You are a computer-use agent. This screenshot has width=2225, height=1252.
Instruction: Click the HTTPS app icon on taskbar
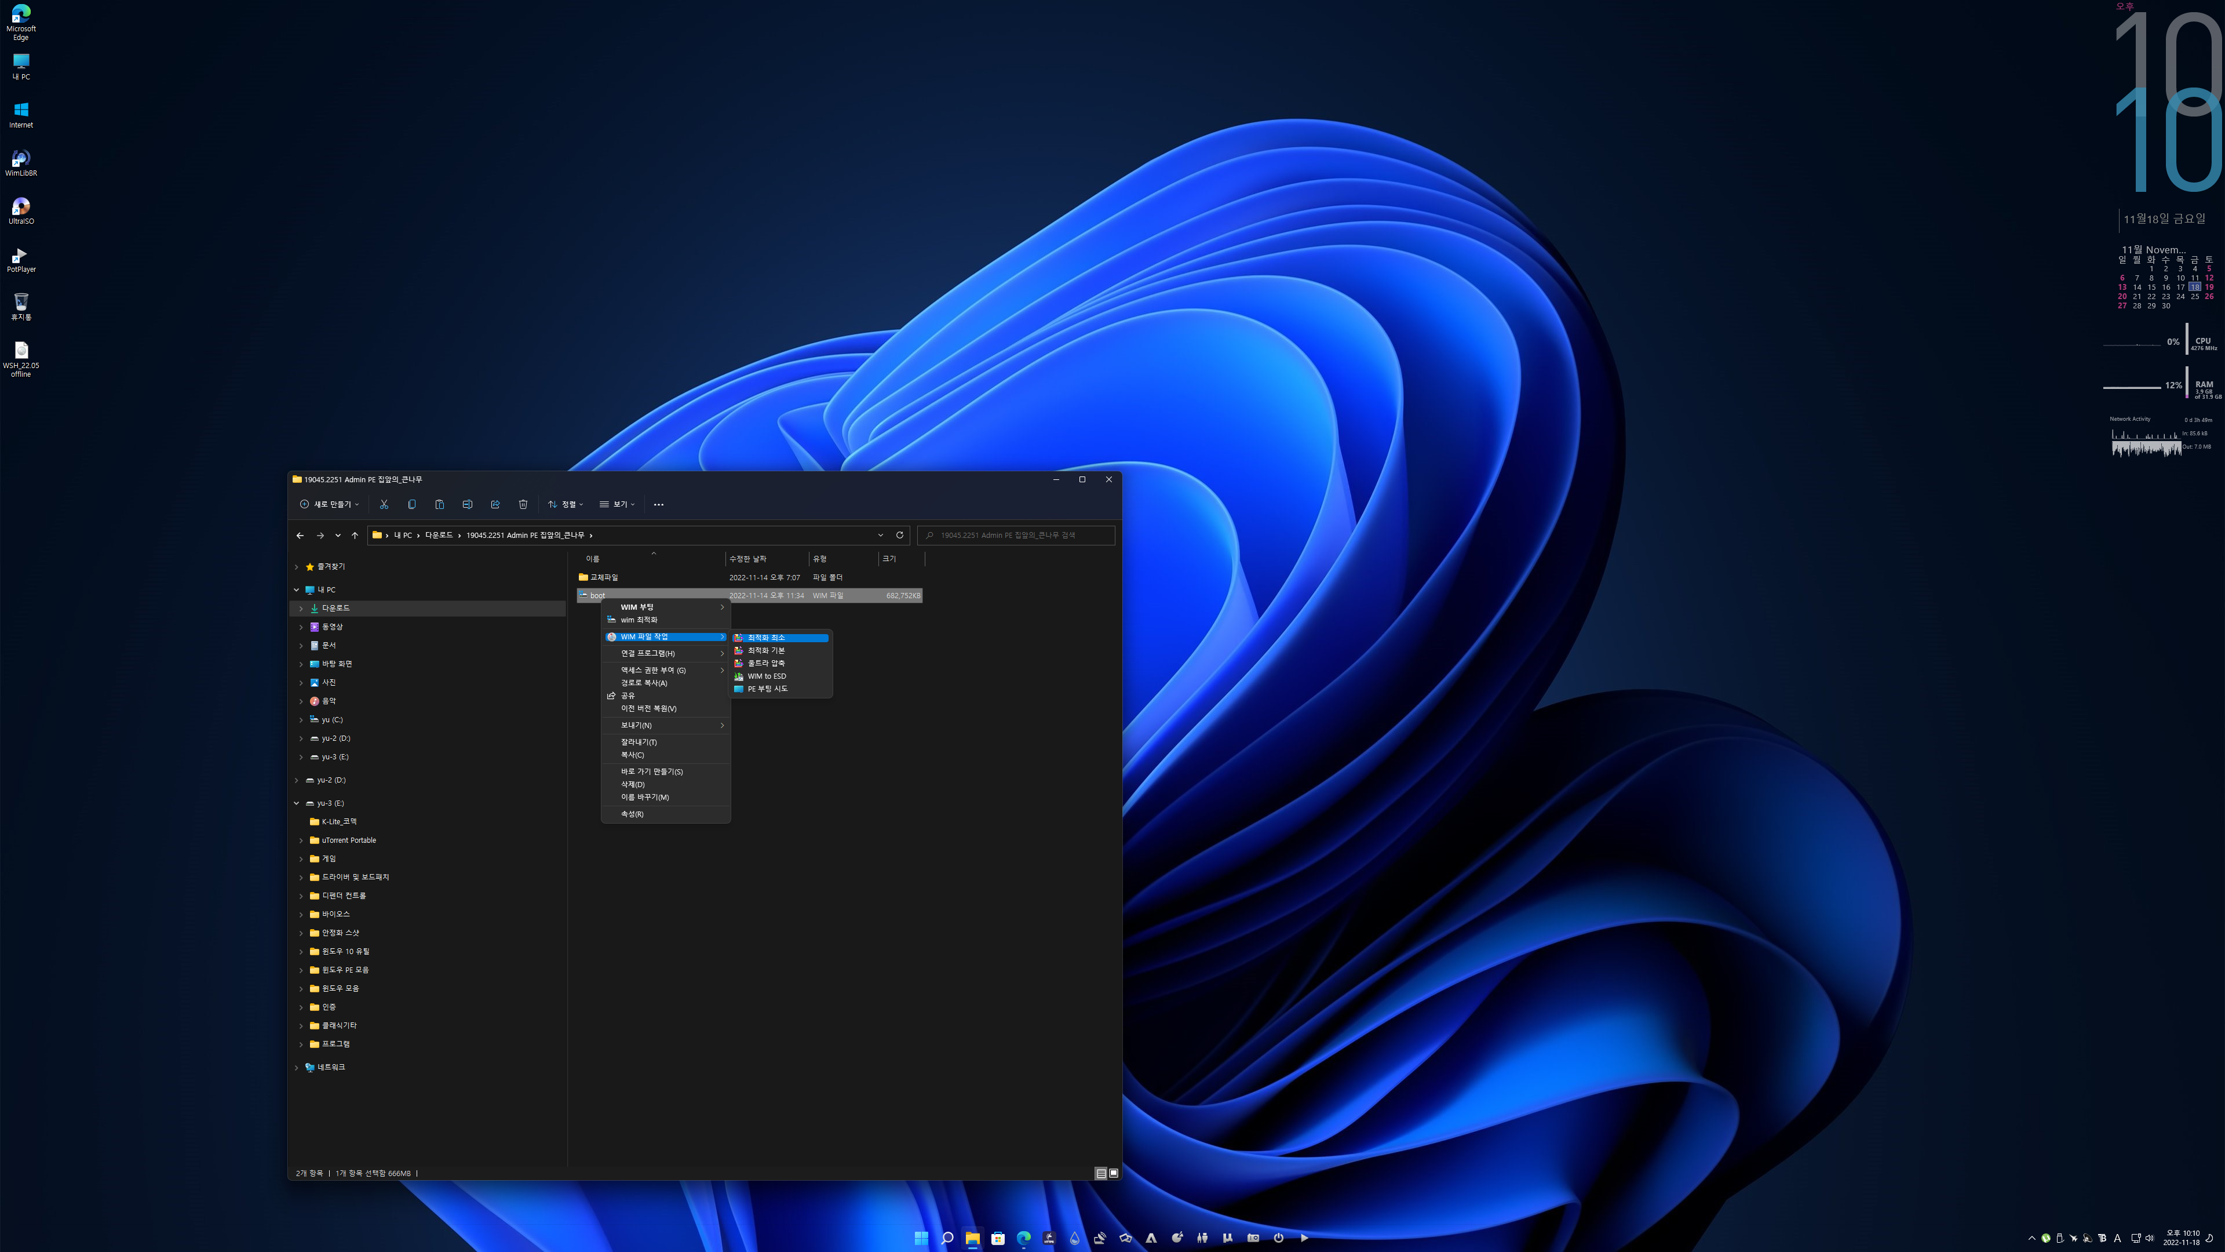(1049, 1238)
